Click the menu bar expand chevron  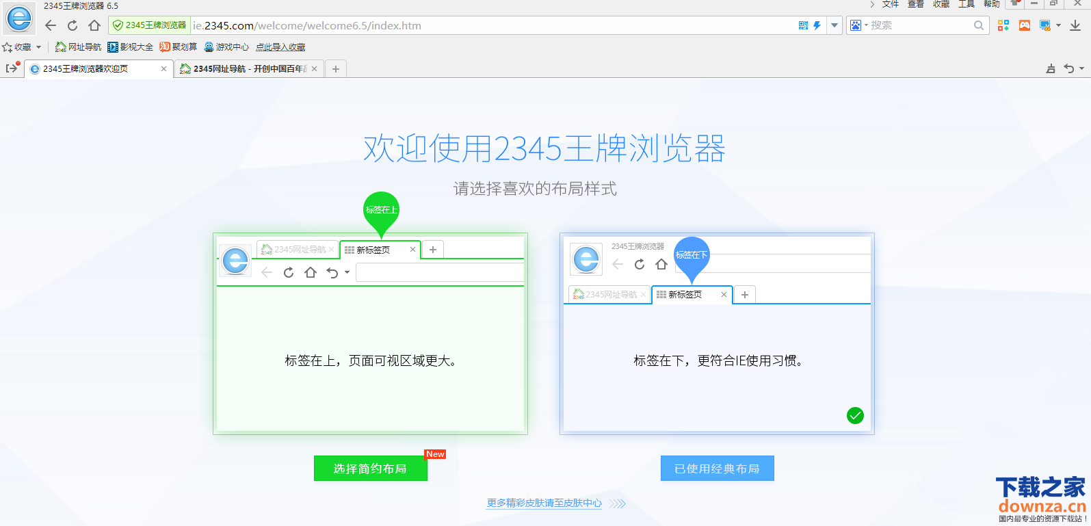pos(872,4)
